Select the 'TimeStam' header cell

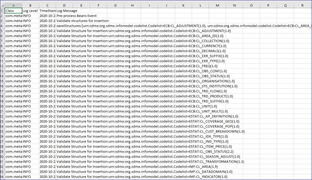(x=47, y=11)
